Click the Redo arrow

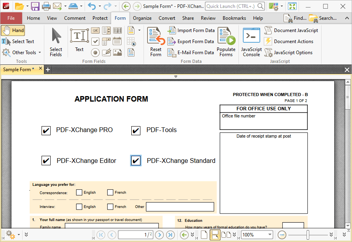click(x=108, y=6)
